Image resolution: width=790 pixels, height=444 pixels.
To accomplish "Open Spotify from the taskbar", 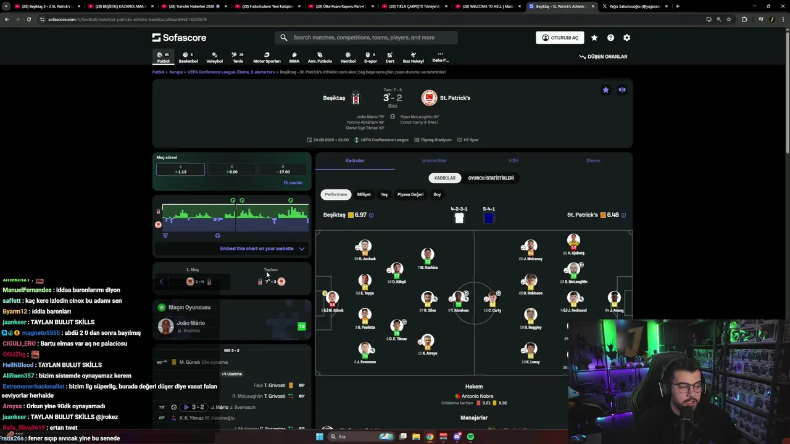I will [x=470, y=437].
